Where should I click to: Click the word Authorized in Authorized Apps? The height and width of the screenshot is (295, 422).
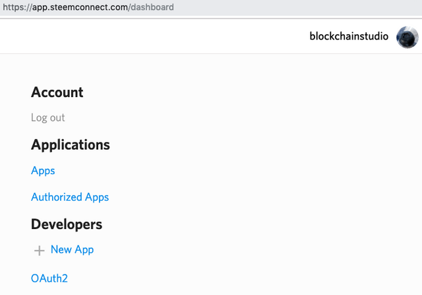(57, 197)
